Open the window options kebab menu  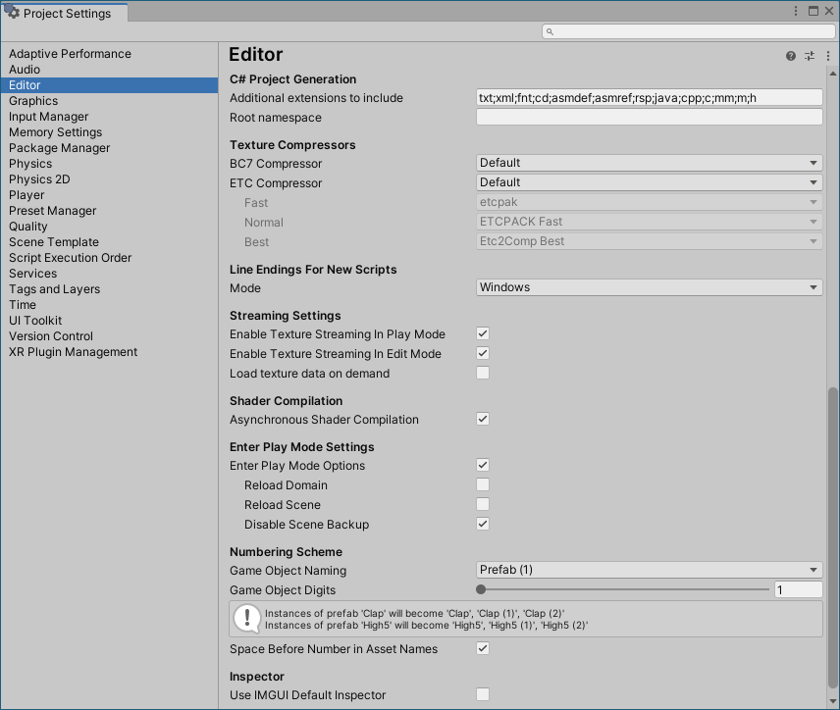[x=796, y=11]
